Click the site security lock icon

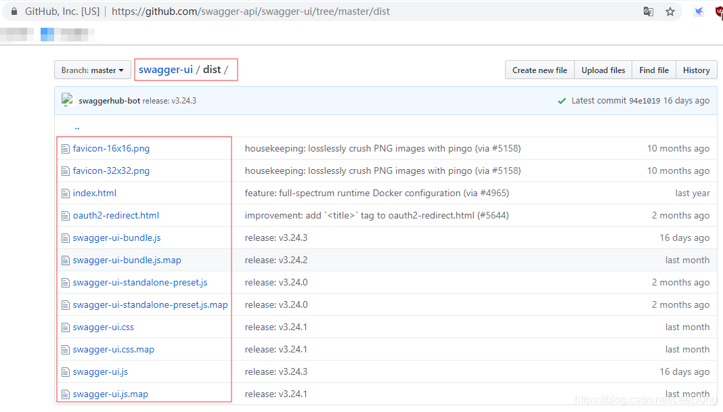point(14,12)
